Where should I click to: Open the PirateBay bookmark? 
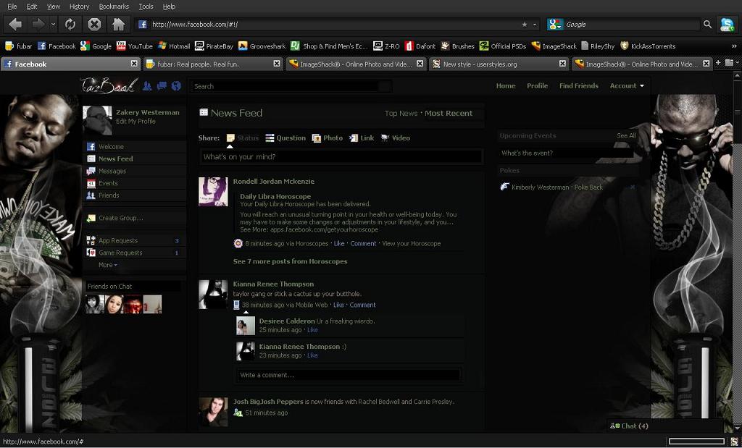click(214, 46)
